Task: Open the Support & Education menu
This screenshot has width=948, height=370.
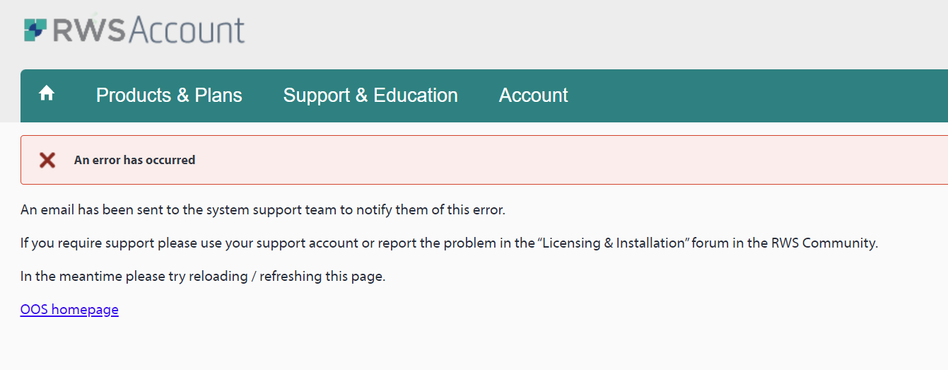Action: [370, 96]
